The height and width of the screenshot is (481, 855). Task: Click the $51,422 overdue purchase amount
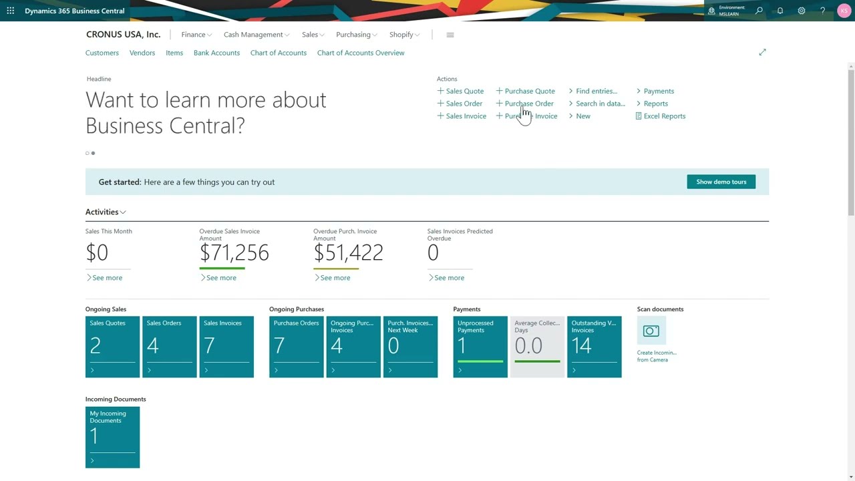[x=348, y=253]
